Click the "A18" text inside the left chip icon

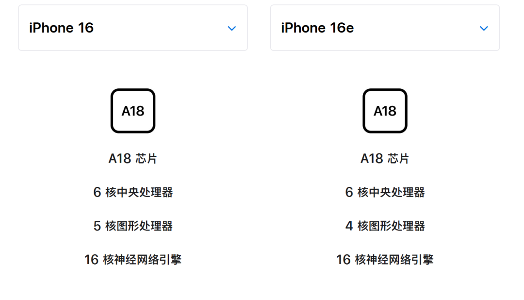[133, 111]
